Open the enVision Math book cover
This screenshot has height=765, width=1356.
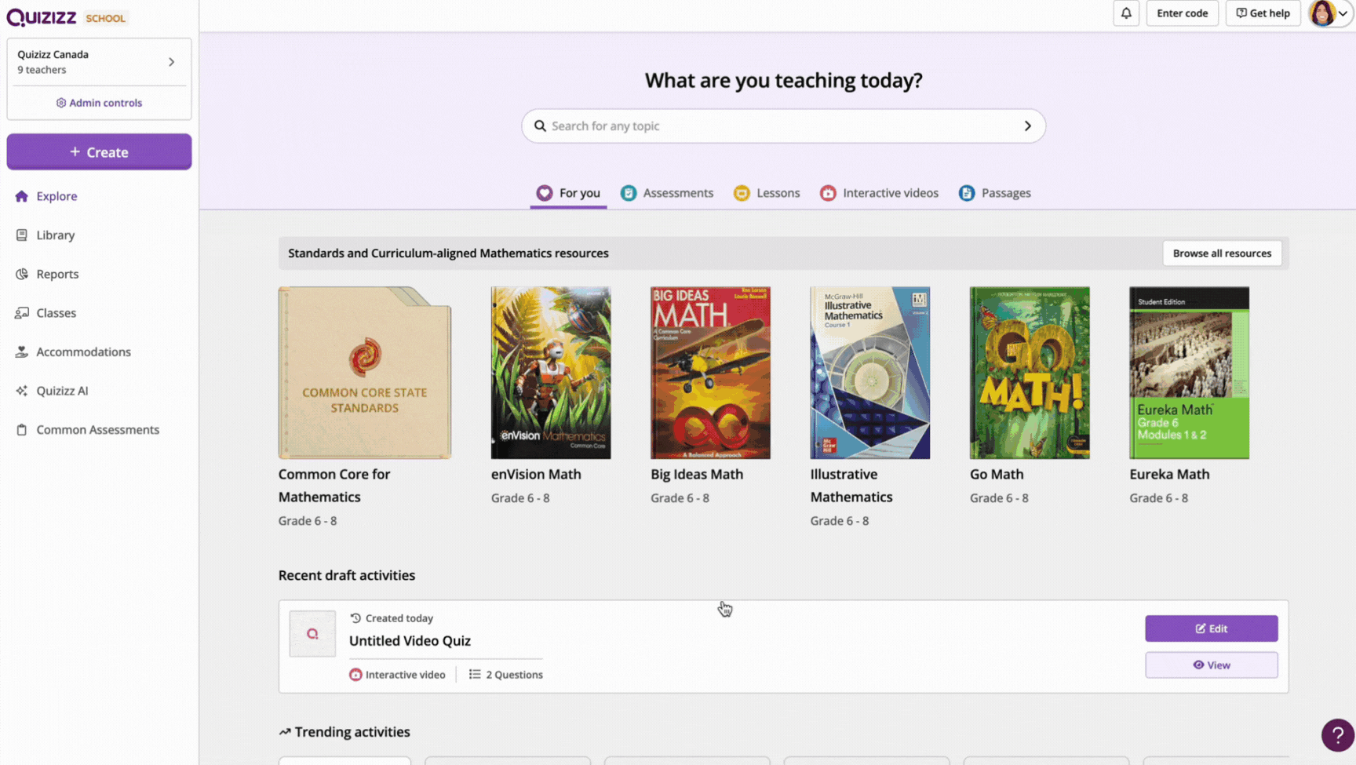tap(551, 373)
